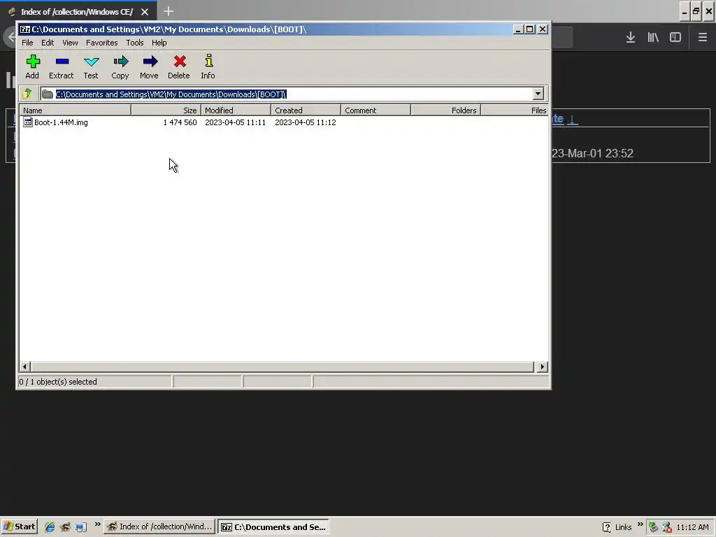Sort by the Size column header
Screen dimensions: 716x537
pos(166,110)
